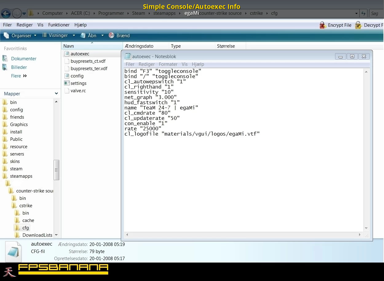The image size is (384, 281).
Task: Click the Encrypt File lock icon
Action: (323, 25)
